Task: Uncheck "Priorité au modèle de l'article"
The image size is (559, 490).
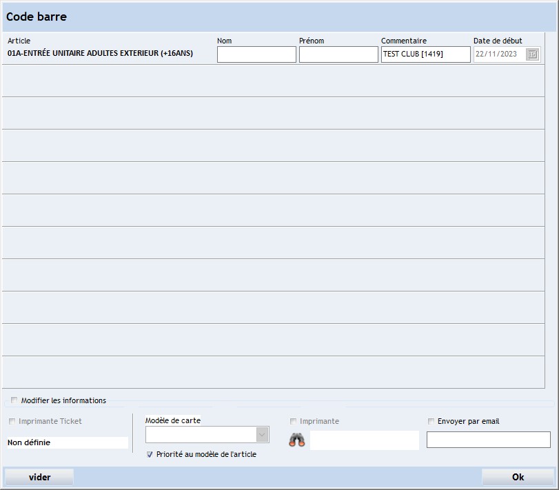Action: pyautogui.click(x=149, y=454)
